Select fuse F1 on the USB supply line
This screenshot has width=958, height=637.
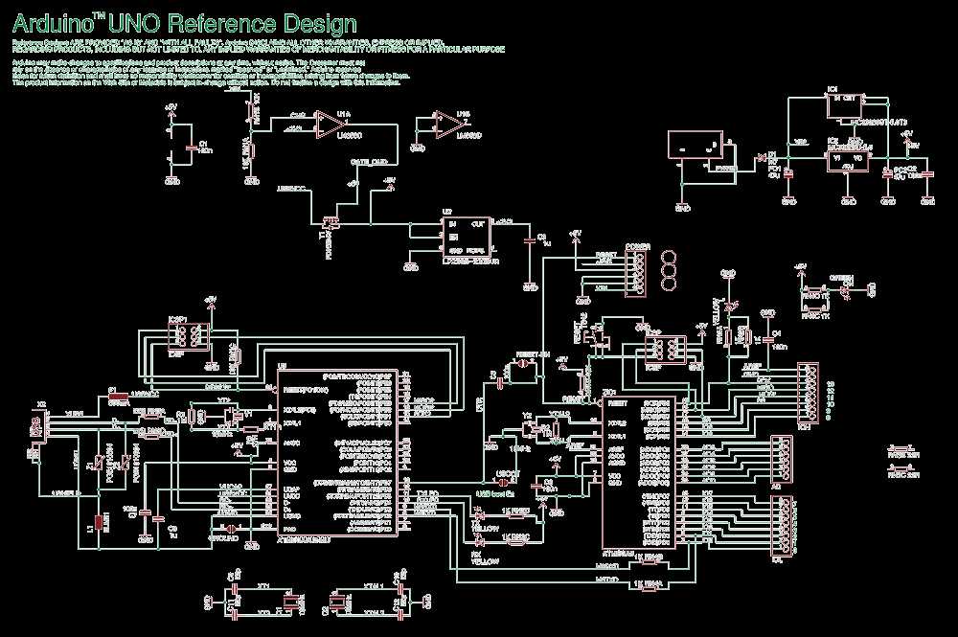(118, 397)
